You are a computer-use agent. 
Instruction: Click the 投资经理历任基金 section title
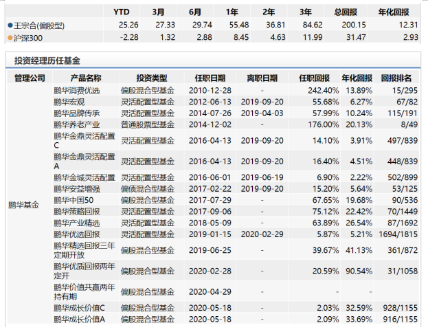coord(47,60)
